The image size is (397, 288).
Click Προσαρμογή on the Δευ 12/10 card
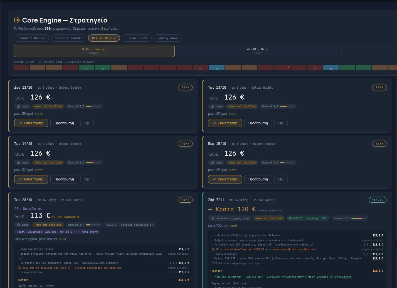pyautogui.click(x=64, y=123)
